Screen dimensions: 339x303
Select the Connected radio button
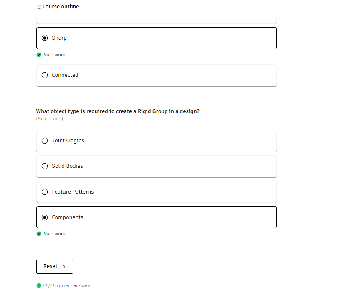click(x=45, y=76)
